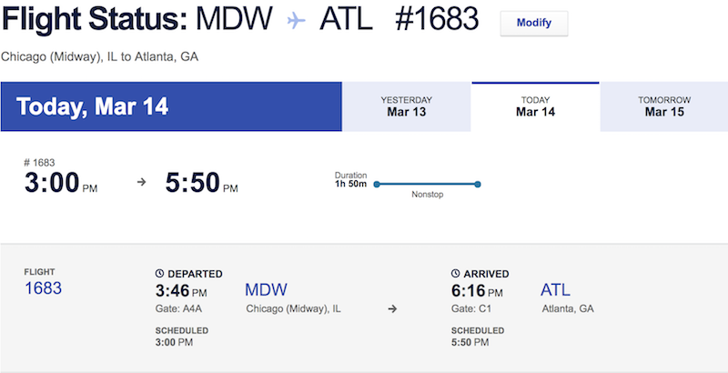Click the left dot of the Nonstop duration line

(x=376, y=185)
